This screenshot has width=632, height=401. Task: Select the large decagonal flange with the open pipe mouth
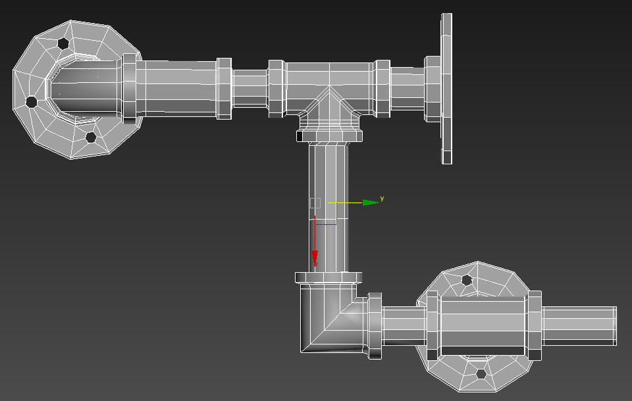click(x=76, y=89)
